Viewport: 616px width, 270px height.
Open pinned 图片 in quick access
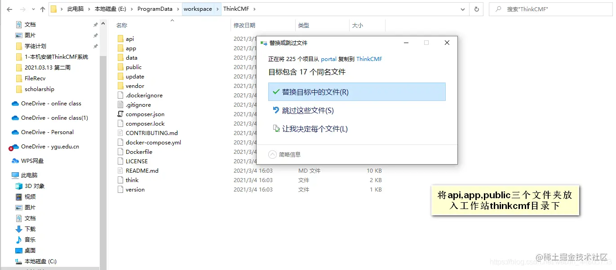30,35
